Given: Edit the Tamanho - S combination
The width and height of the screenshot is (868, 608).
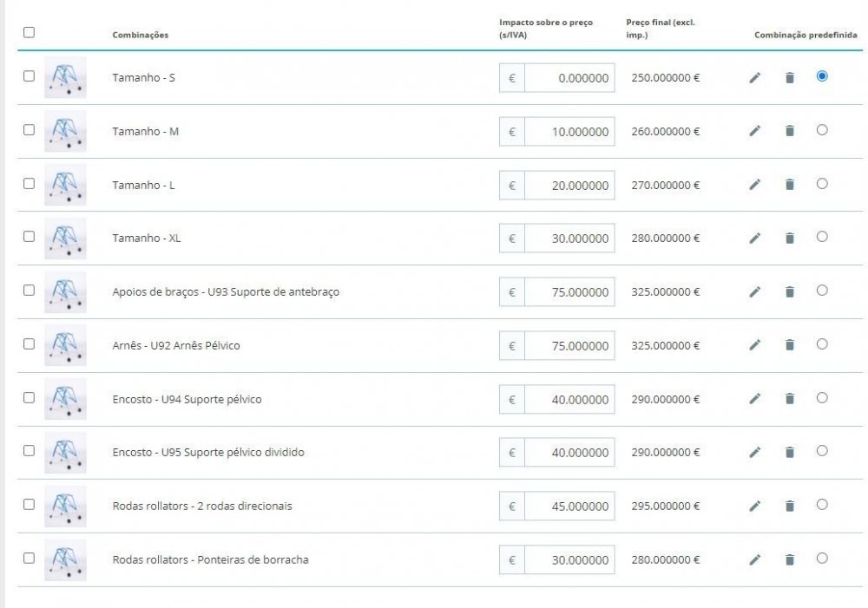Looking at the screenshot, I should point(754,77).
